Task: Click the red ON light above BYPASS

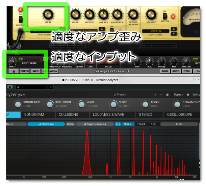Action: point(21,10)
